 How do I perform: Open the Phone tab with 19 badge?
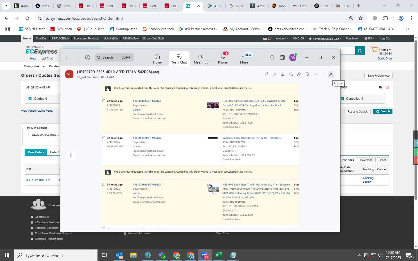(223, 59)
